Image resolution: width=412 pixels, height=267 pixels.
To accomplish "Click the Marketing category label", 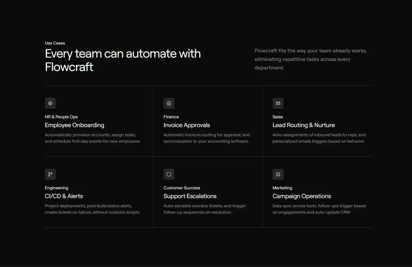I will pos(282,188).
